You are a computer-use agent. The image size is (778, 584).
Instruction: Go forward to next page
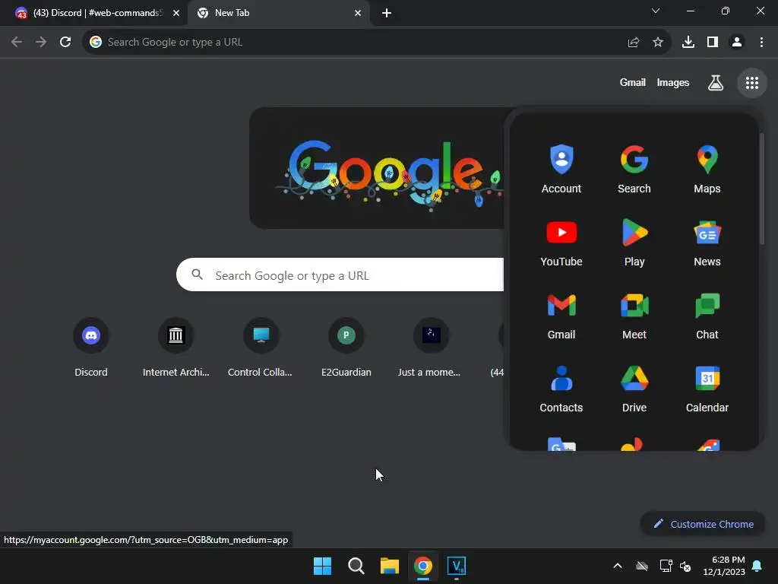pyautogui.click(x=41, y=43)
